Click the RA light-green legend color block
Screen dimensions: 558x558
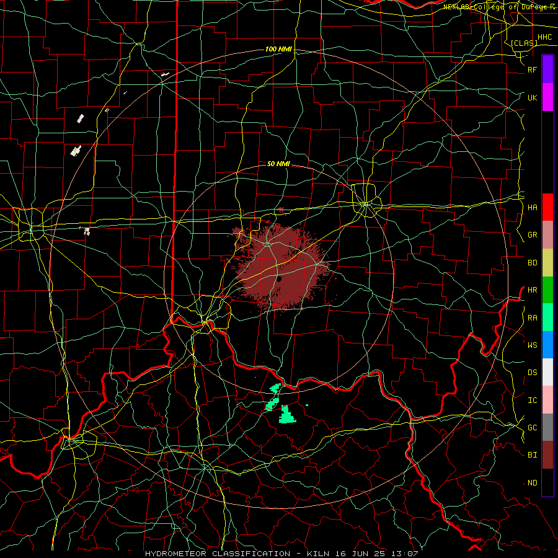547,317
